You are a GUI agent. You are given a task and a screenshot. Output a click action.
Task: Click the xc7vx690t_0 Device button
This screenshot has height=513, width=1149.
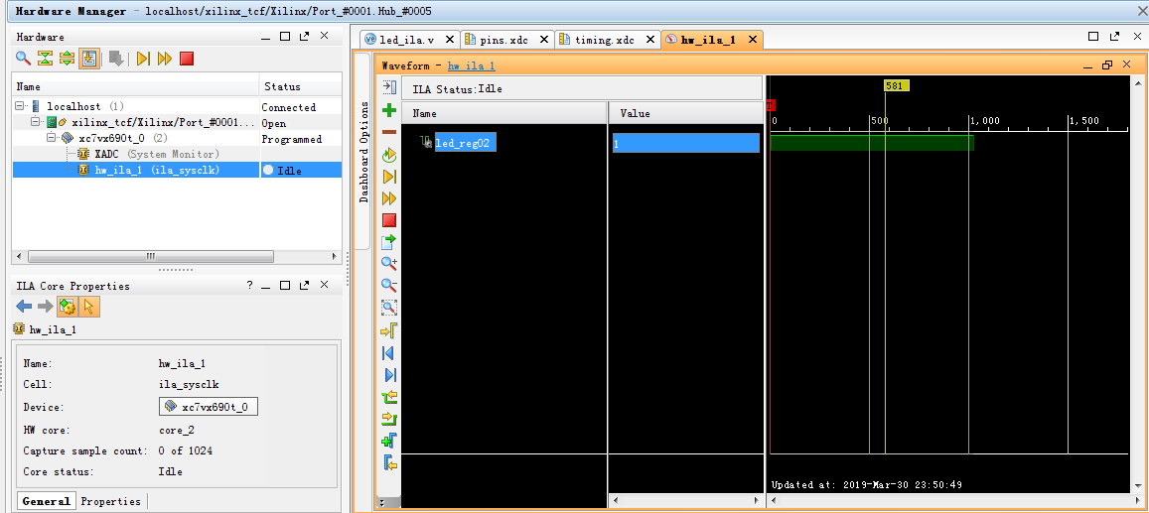point(209,407)
